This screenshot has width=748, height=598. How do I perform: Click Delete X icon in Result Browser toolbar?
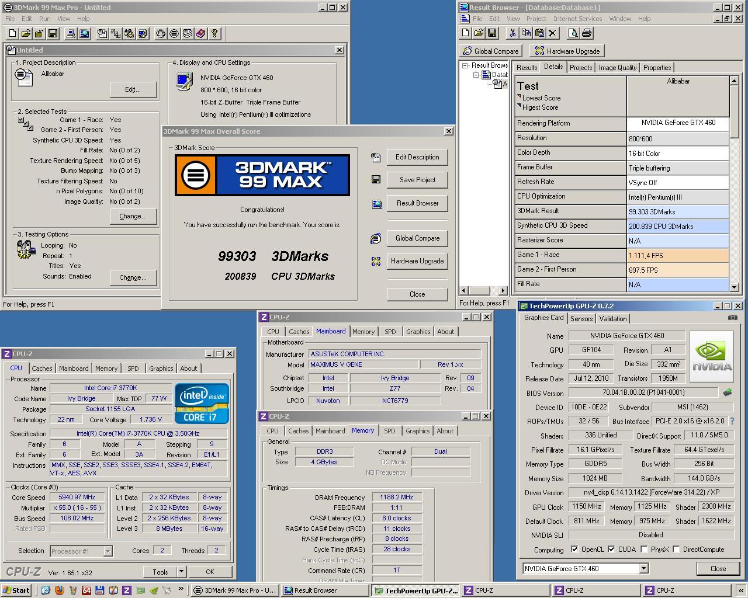pyautogui.click(x=553, y=33)
